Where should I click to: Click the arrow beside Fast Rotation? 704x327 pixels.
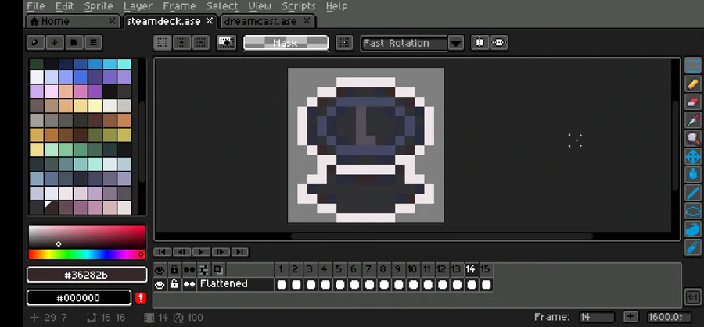click(x=456, y=43)
